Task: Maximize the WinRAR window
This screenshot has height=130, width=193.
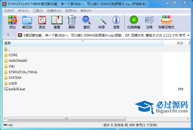Action: pyautogui.click(x=175, y=3)
